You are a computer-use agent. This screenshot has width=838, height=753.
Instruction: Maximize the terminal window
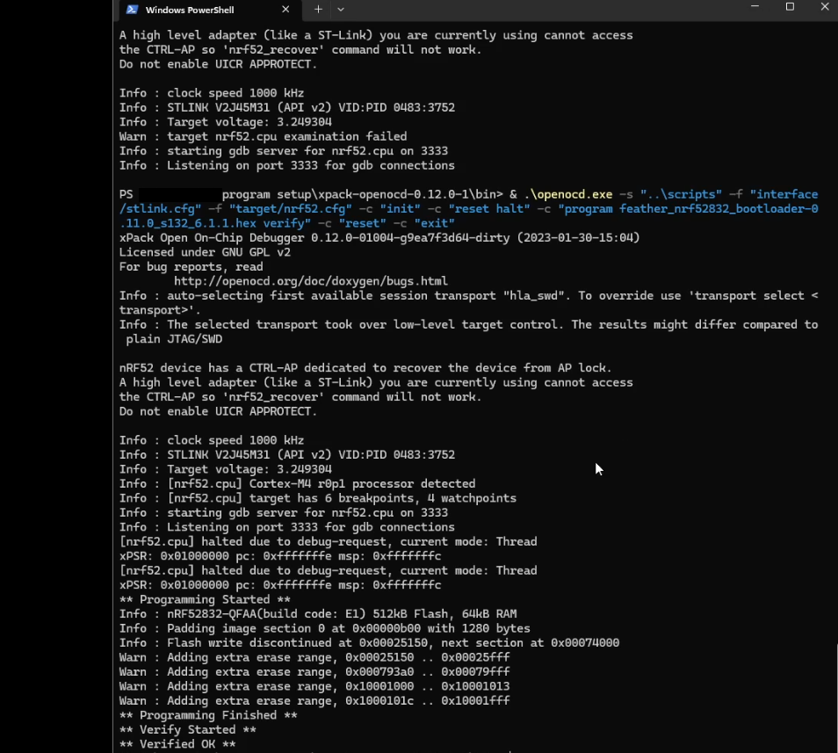tap(790, 6)
